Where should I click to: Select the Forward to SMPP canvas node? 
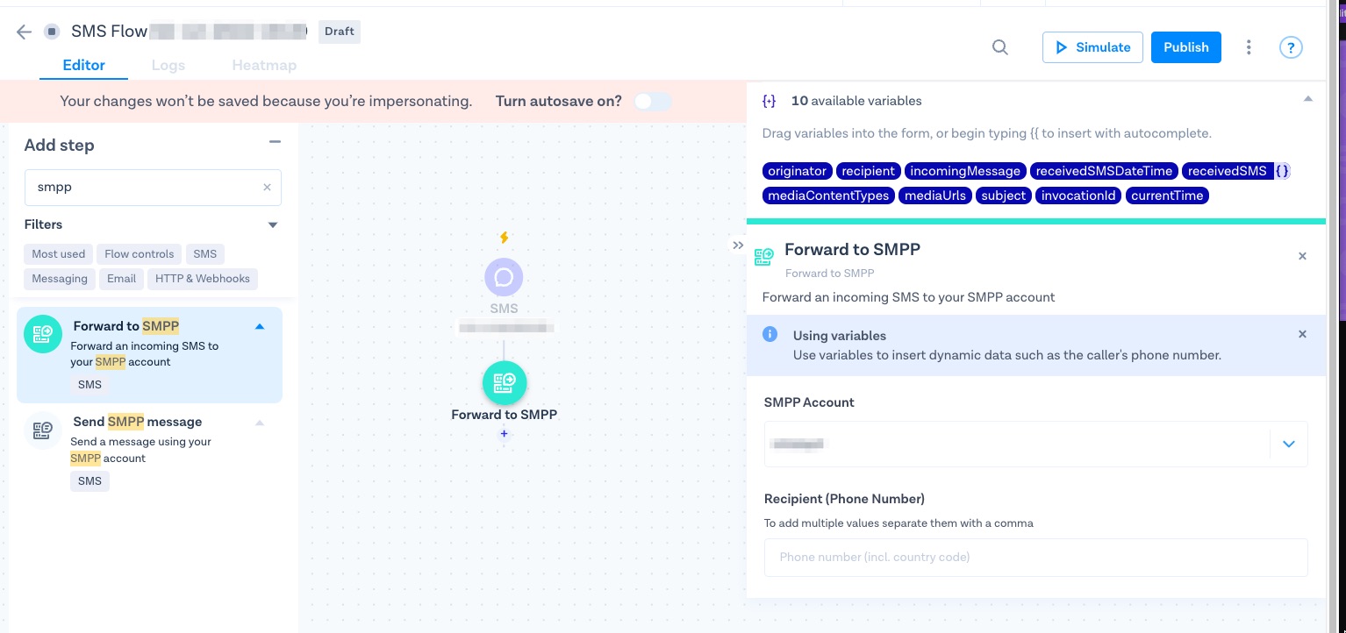(505, 382)
